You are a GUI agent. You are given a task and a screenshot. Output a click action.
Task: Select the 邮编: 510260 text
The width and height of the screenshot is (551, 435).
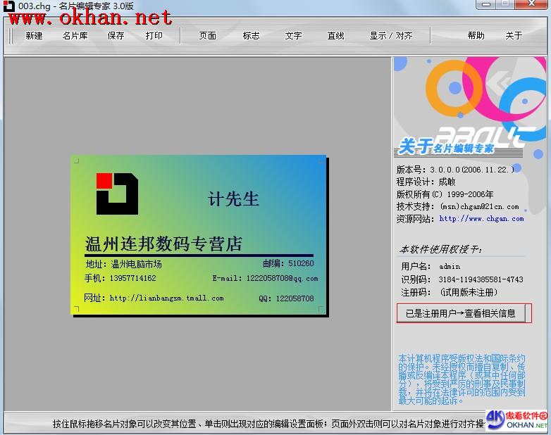(x=288, y=263)
